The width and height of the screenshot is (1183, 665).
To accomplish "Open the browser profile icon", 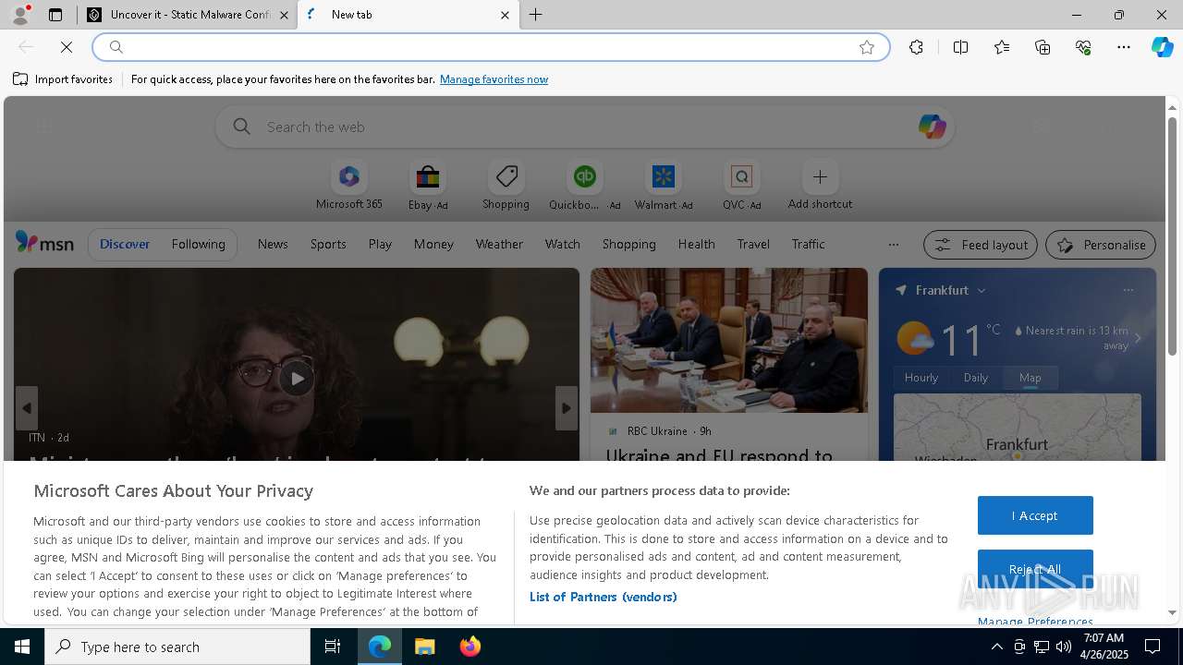I will (x=20, y=15).
